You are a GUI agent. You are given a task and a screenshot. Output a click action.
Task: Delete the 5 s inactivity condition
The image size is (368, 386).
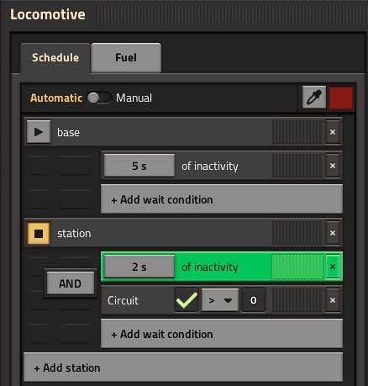333,166
